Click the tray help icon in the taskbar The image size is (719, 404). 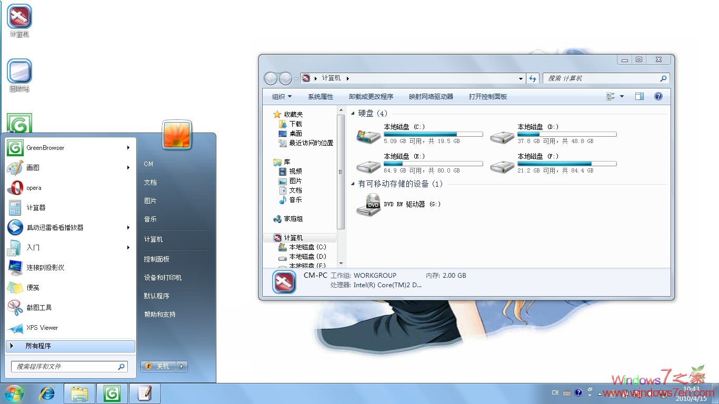578,392
